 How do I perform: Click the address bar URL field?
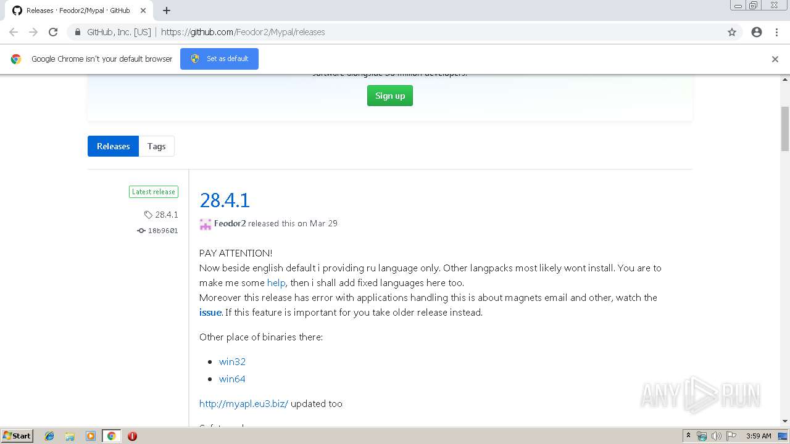pos(395,32)
